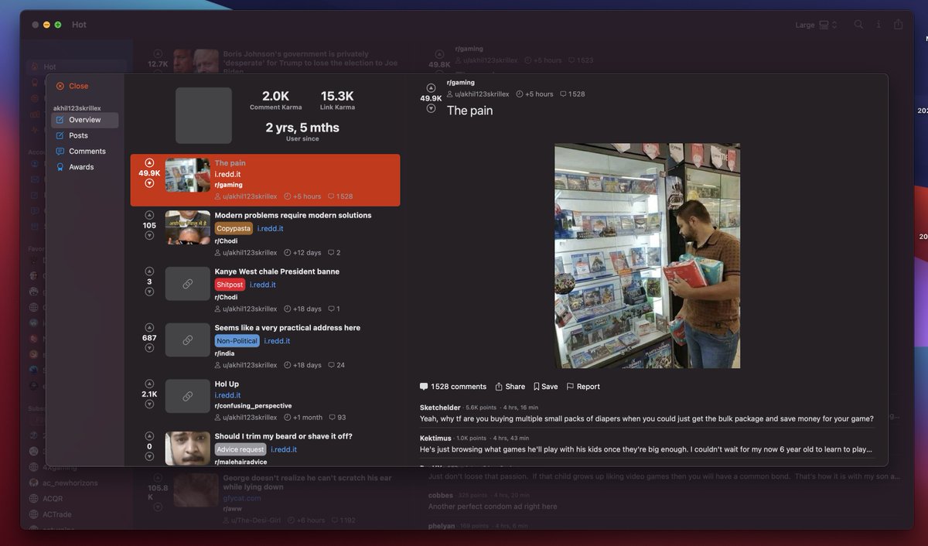Screen dimensions: 928x546
Task: Open the r/malehairadvice subreddit link
Action: 241,462
